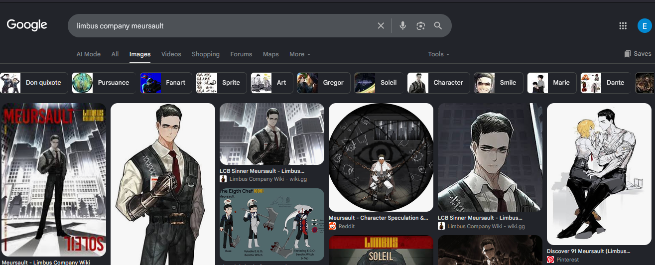The width and height of the screenshot is (655, 265).
Task: Filter images by Gregor chip
Action: pyautogui.click(x=324, y=83)
